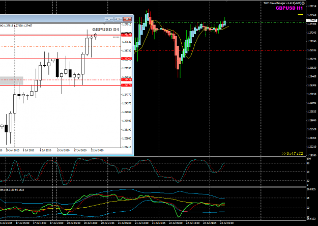
Task: Click the 22 Jul 2020 date label
Action: click(x=97, y=151)
